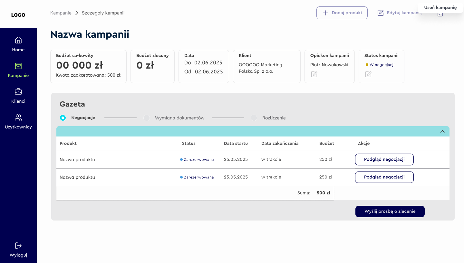
Task: Click Edytuj kampanię
Action: click(x=400, y=13)
